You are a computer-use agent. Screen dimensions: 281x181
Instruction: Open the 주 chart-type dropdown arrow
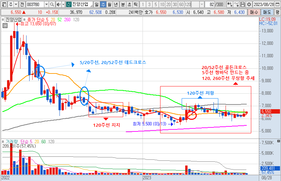click(16, 4)
